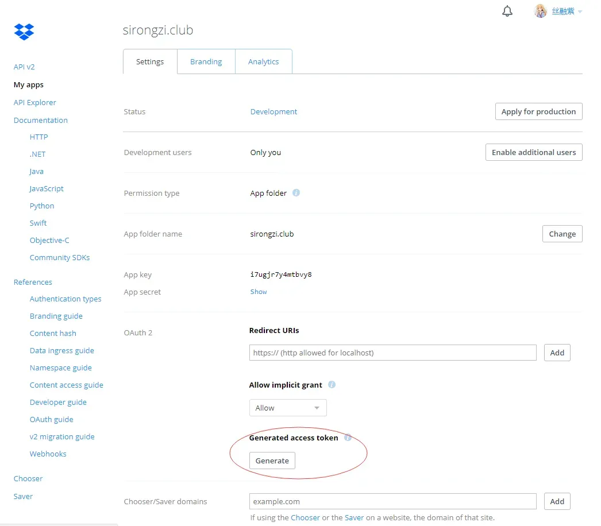Switch to the Analytics tab
The image size is (601, 526).
click(263, 61)
